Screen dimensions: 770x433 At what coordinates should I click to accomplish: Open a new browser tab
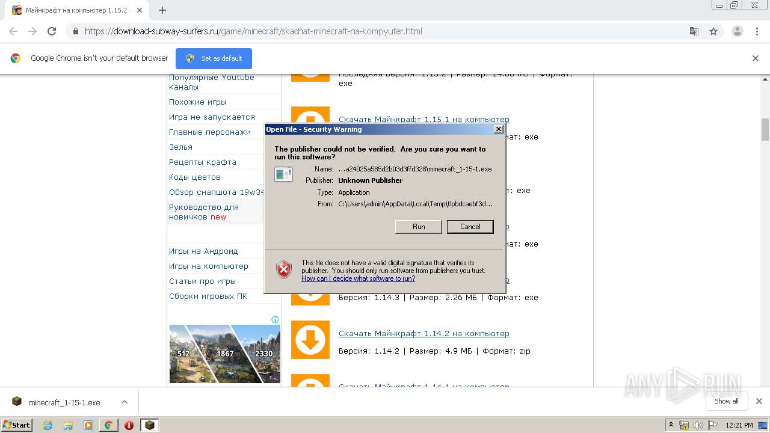click(x=162, y=10)
